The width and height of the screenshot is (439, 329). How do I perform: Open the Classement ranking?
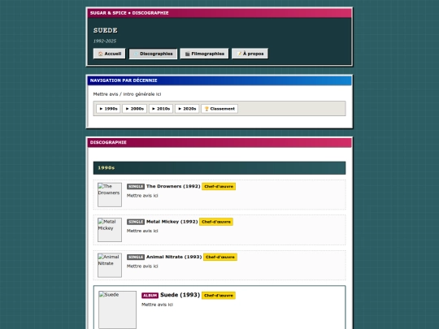pyautogui.click(x=219, y=109)
